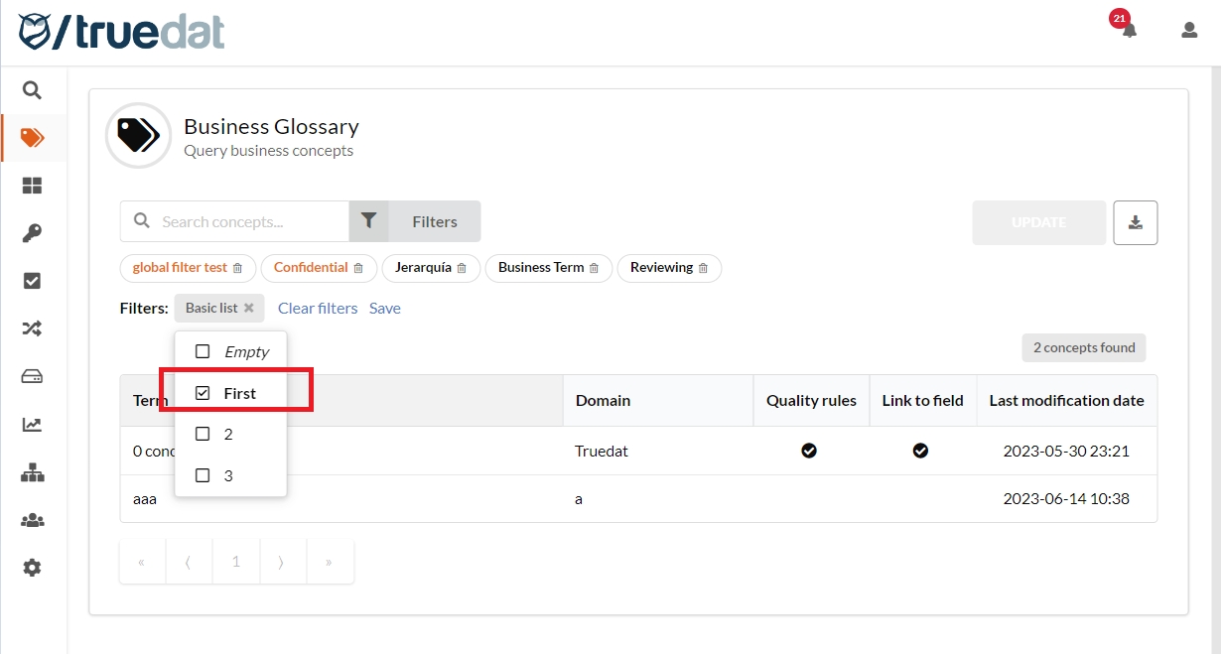Click the Save filters link

point(384,308)
